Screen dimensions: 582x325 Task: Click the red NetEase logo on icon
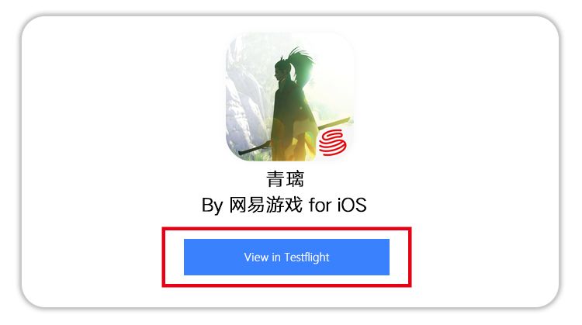[x=333, y=142]
